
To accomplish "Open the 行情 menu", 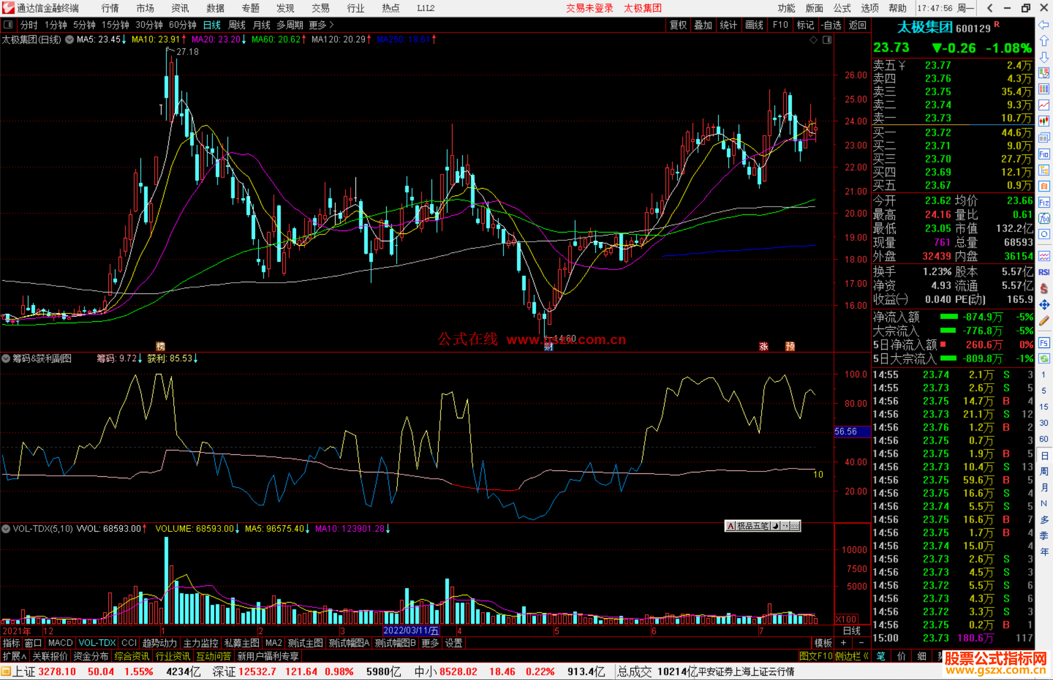I will (110, 8).
